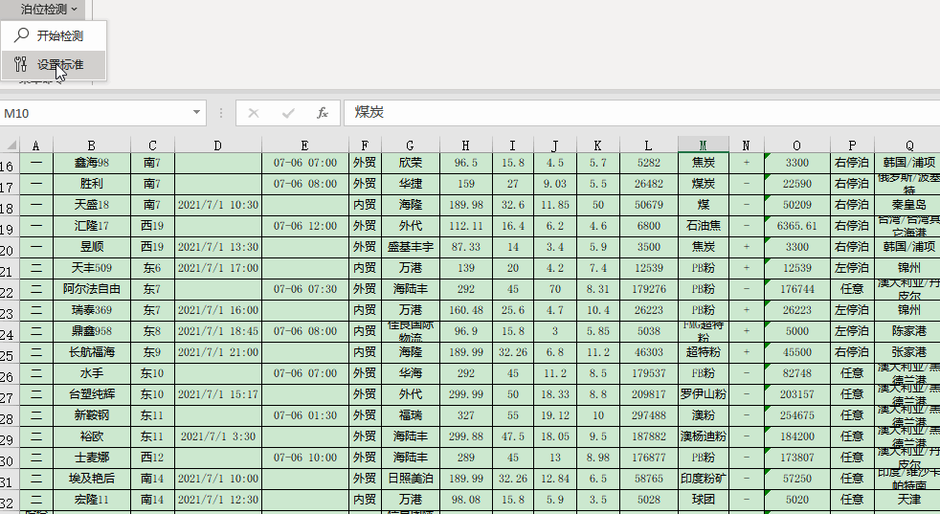Click cell with cargo 石油焦
This screenshot has width=940, height=514.
tap(704, 226)
